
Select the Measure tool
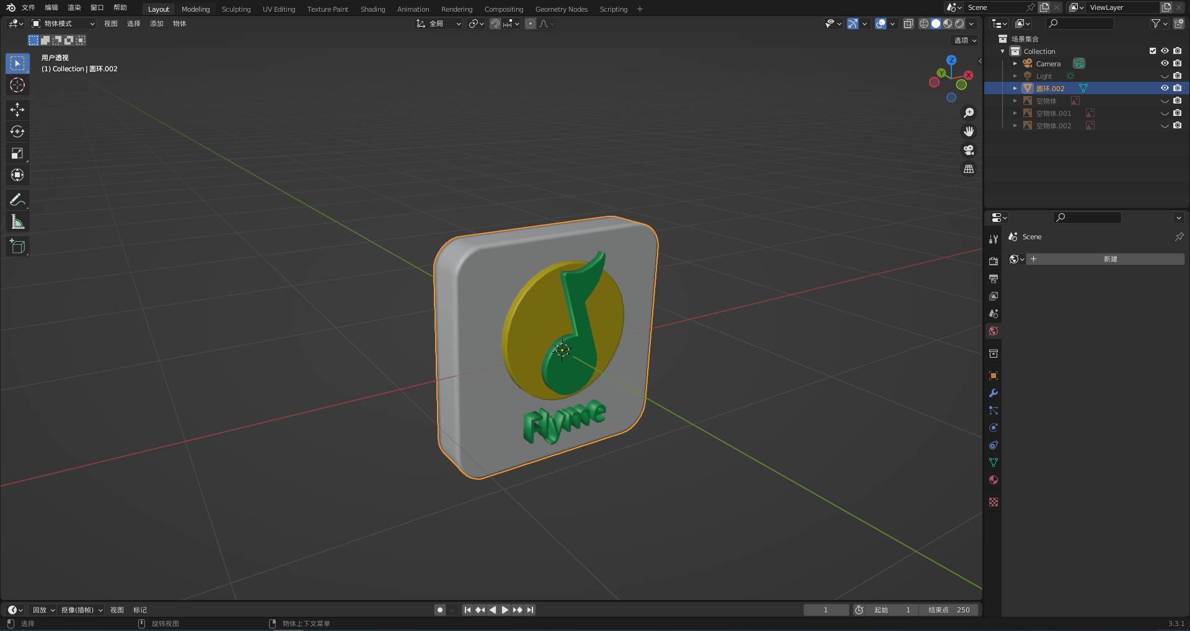tap(17, 221)
